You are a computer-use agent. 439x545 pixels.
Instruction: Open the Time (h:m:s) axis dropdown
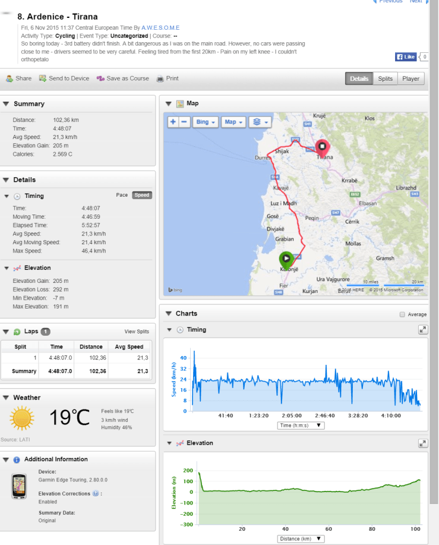[301, 425]
